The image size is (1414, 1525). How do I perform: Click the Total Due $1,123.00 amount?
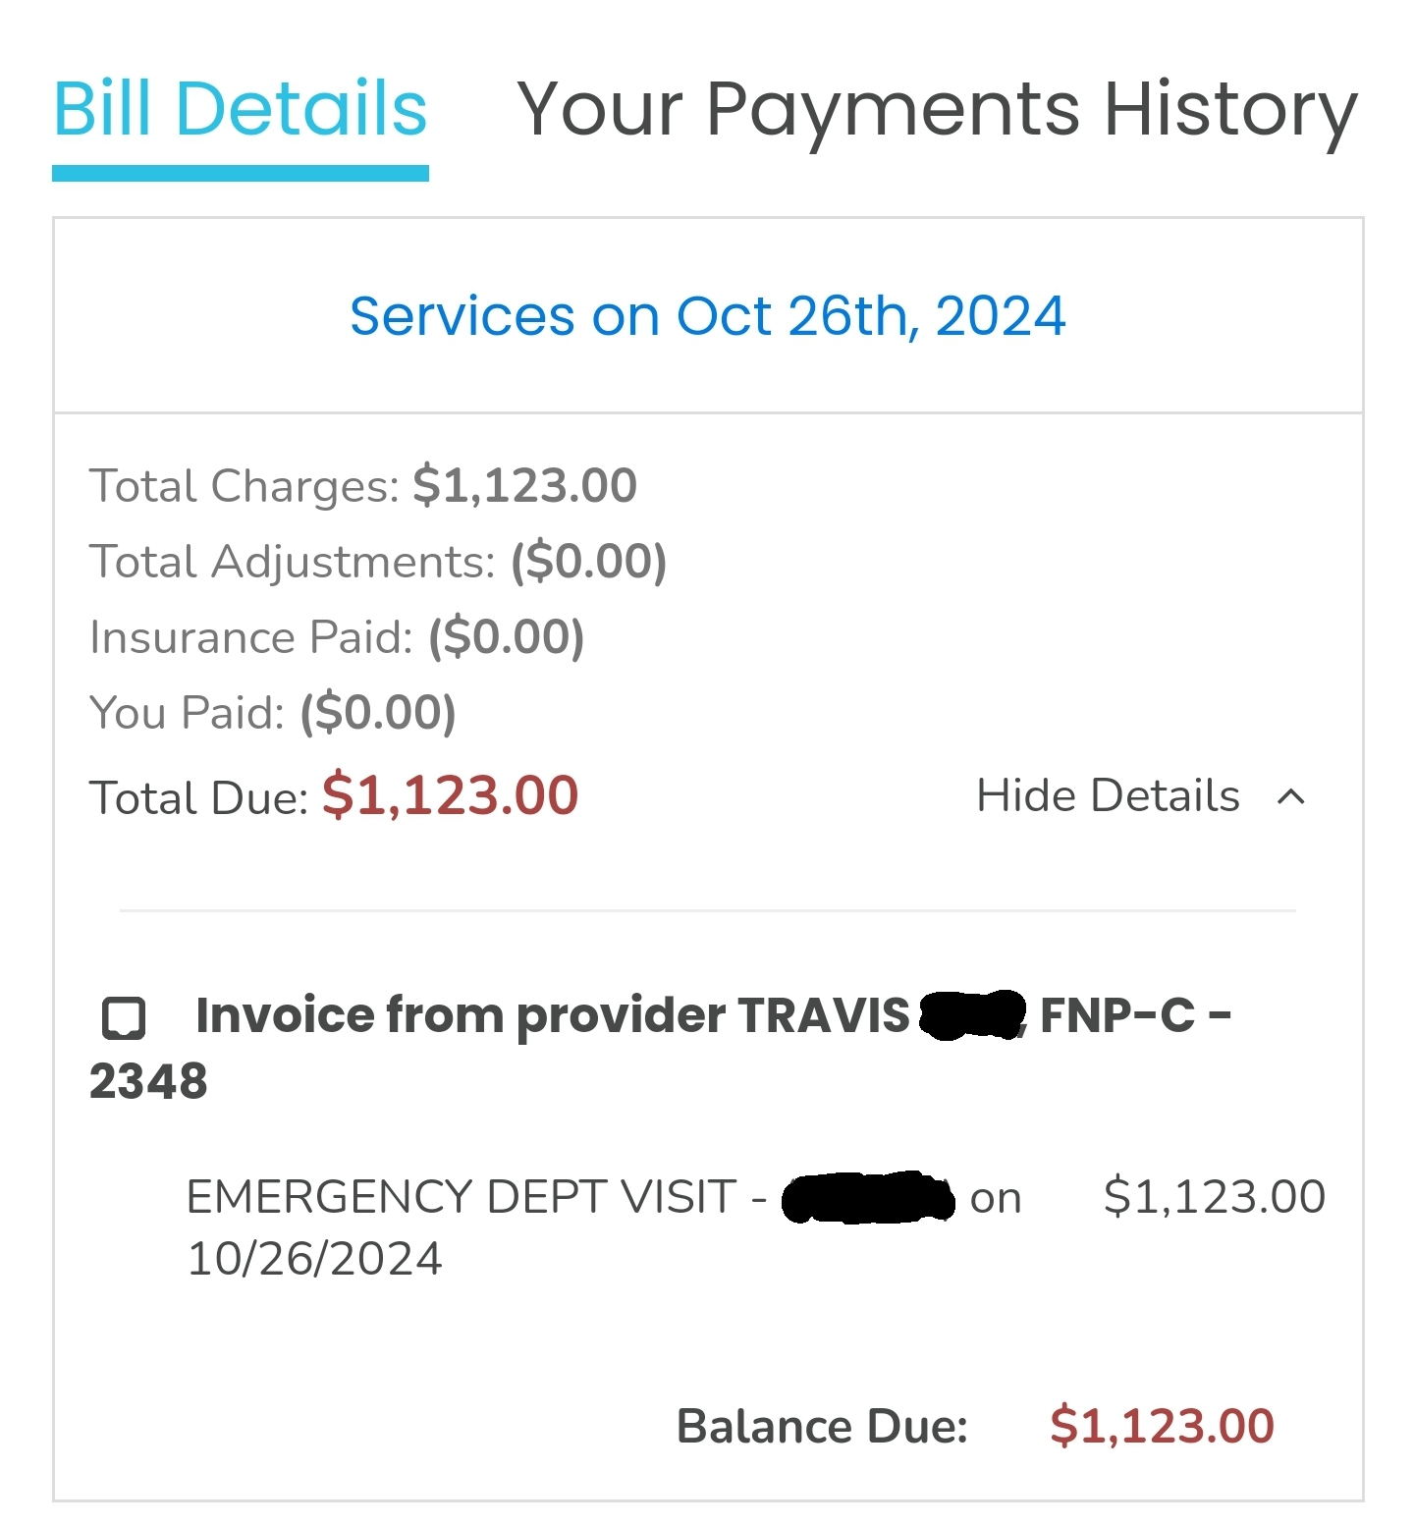pyautogui.click(x=451, y=794)
